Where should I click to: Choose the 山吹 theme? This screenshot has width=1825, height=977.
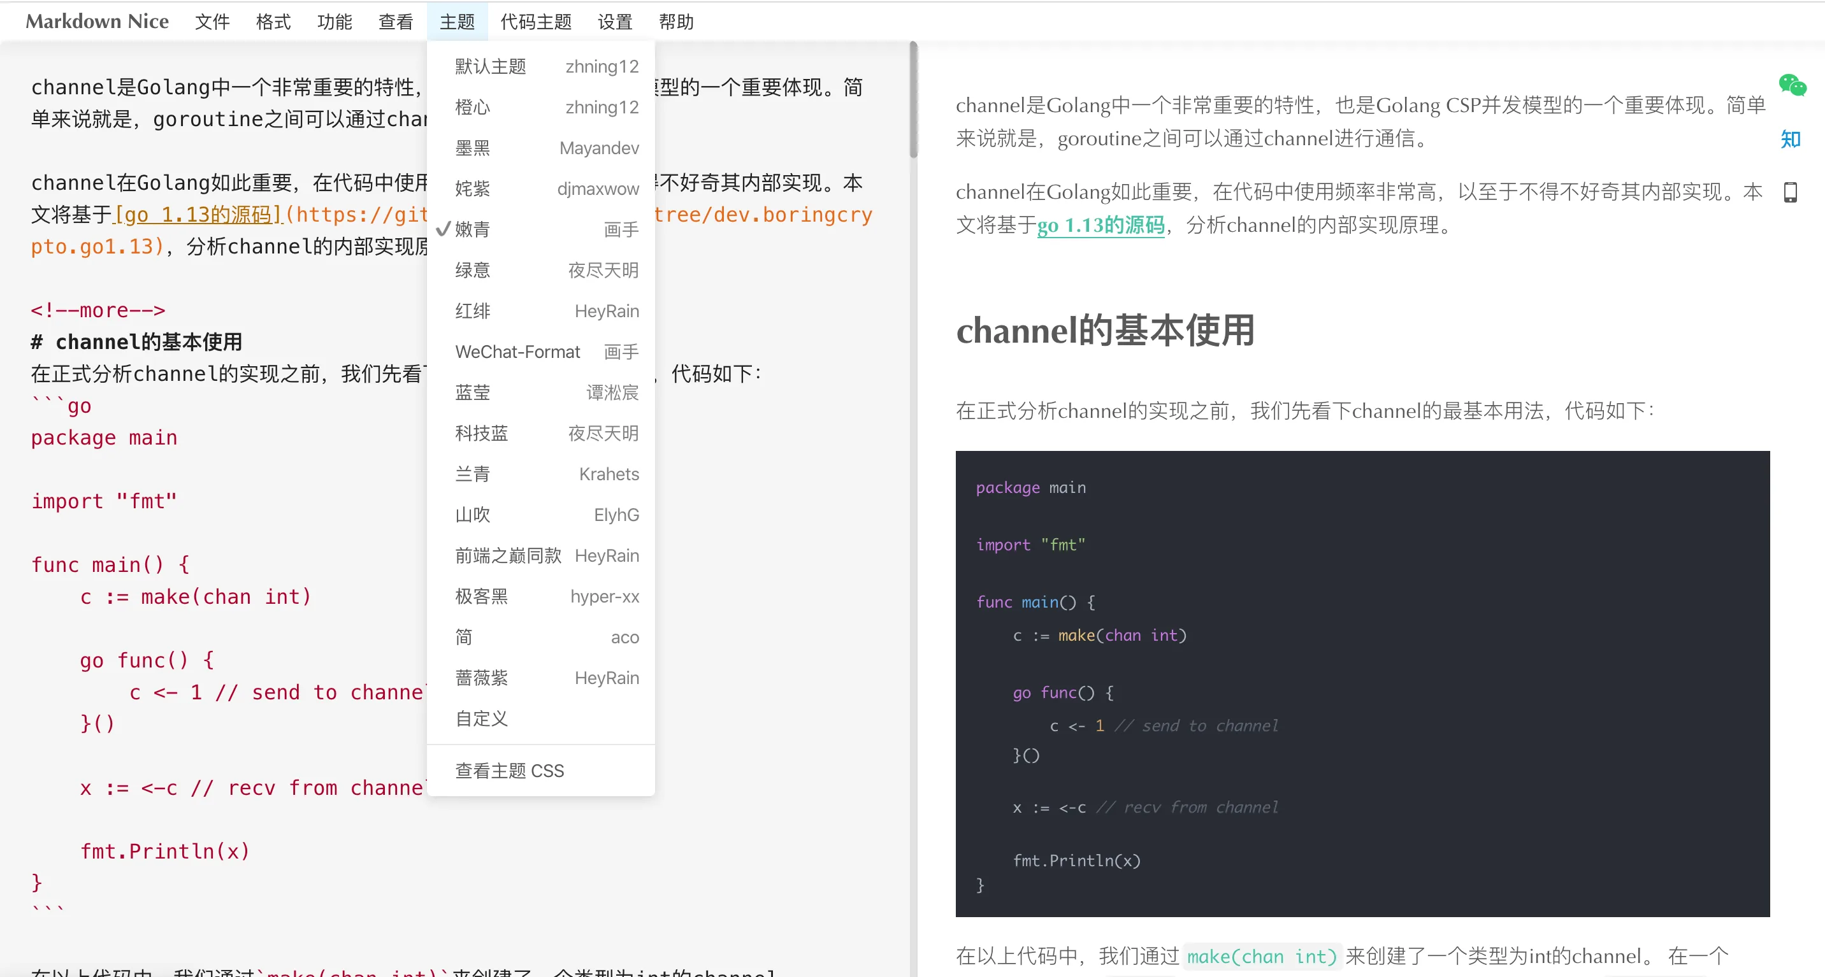click(x=540, y=515)
